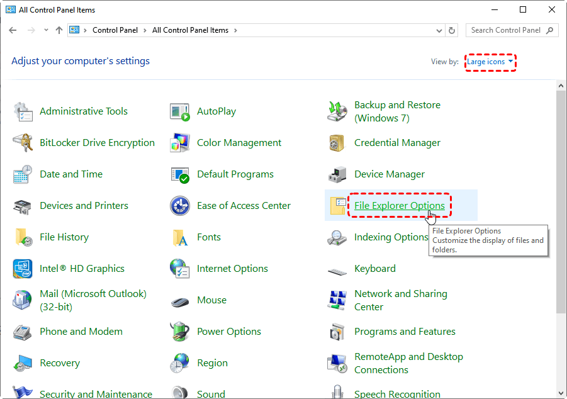Select the File Explorer Options folder icon

(338, 206)
